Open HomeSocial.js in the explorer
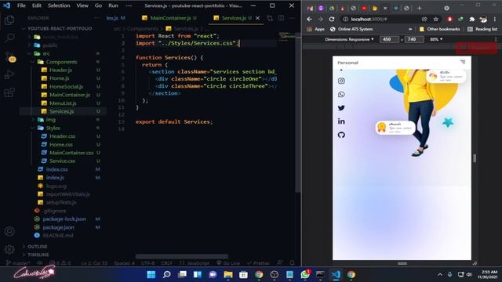Image resolution: width=502 pixels, height=282 pixels. (66, 87)
